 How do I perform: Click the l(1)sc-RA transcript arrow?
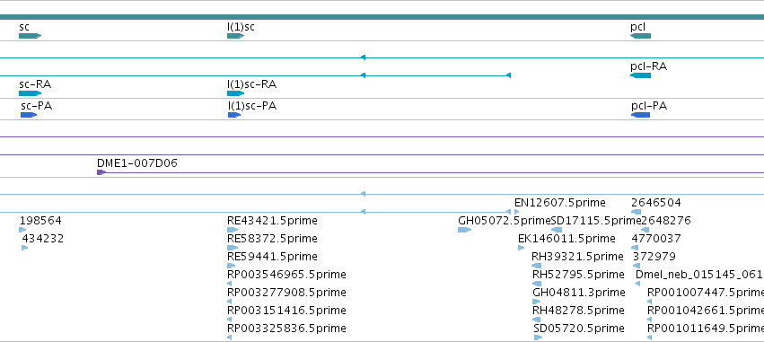pos(236,93)
